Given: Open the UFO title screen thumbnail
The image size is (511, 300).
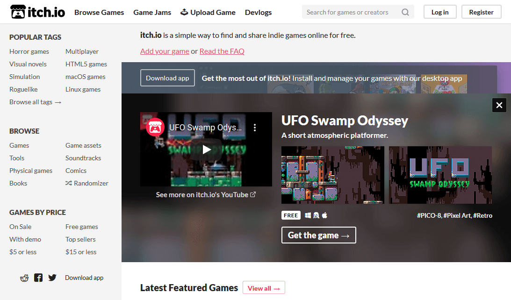Looking at the screenshot, I should coord(440,175).
